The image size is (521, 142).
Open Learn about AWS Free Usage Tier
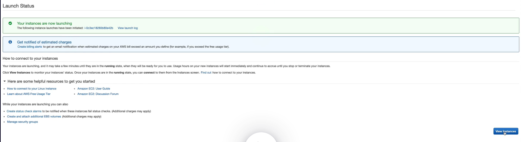pyautogui.click(x=29, y=94)
